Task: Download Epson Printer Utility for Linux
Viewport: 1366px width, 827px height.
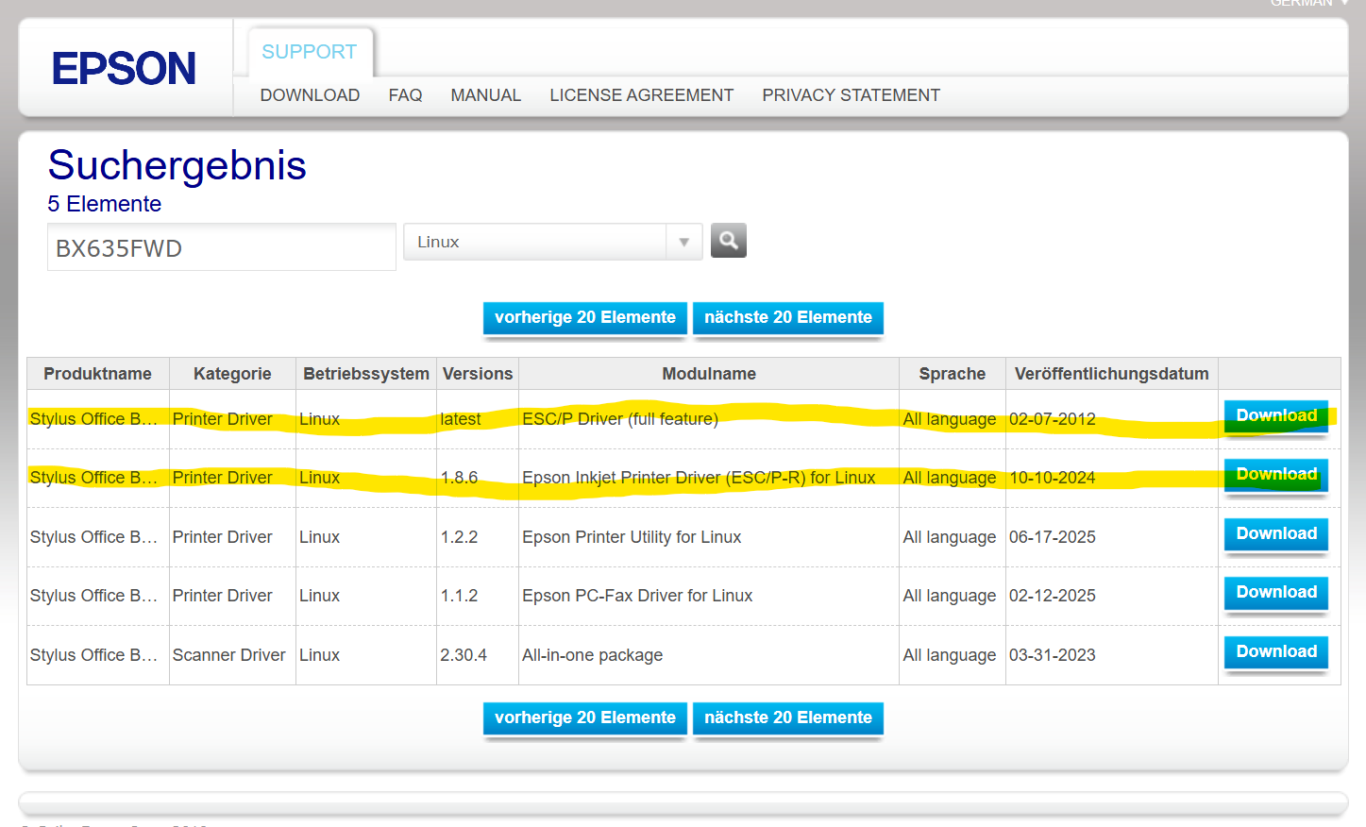Action: click(1276, 534)
